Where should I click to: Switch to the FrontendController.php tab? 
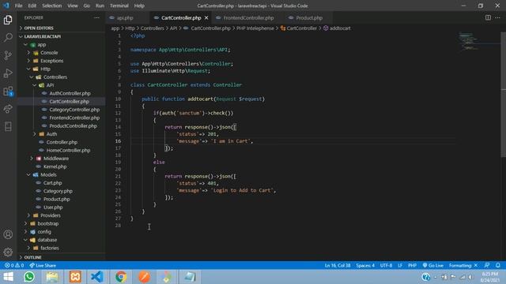point(248,17)
